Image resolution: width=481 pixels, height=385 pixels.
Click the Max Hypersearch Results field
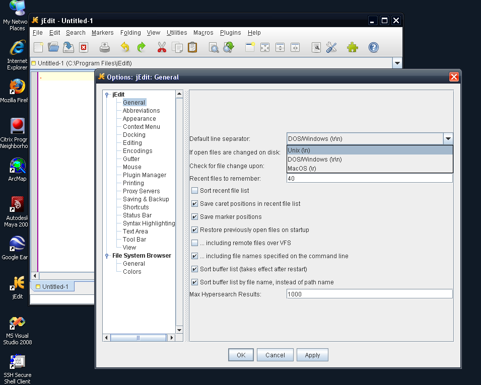pos(369,294)
